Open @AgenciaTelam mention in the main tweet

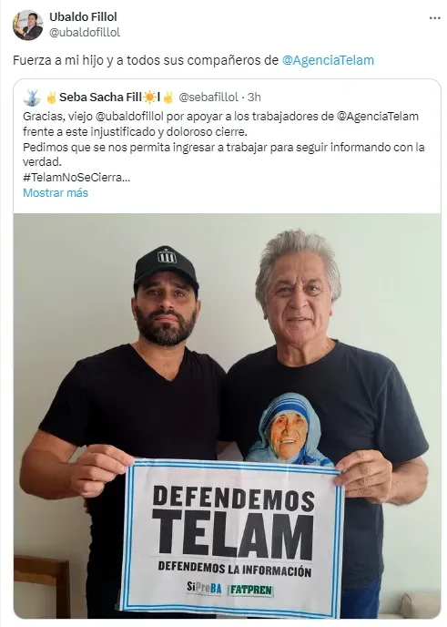[328, 60]
